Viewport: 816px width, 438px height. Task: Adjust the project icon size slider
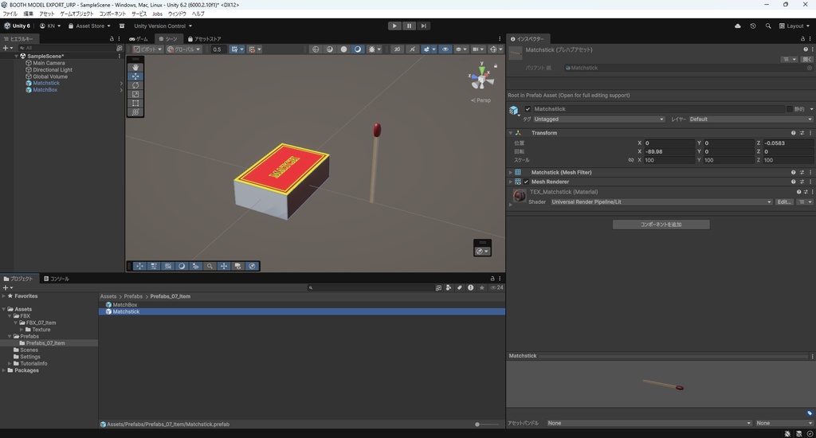(487, 424)
